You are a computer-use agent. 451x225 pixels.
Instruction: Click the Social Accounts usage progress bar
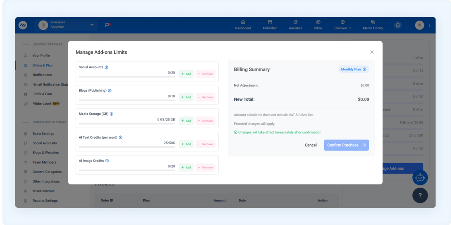(x=127, y=77)
